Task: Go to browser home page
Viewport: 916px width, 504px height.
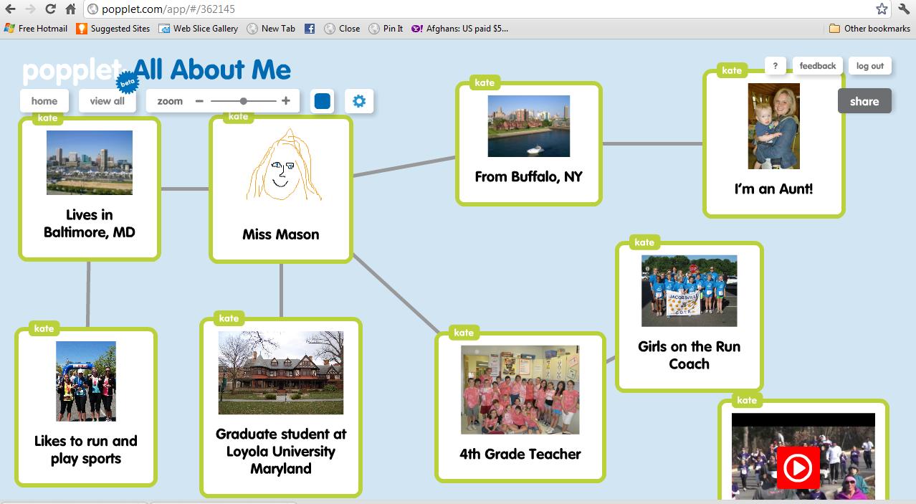Action: point(69,10)
